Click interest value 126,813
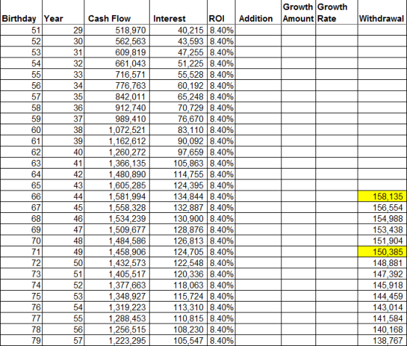The height and width of the screenshot is (346, 407). [188, 241]
